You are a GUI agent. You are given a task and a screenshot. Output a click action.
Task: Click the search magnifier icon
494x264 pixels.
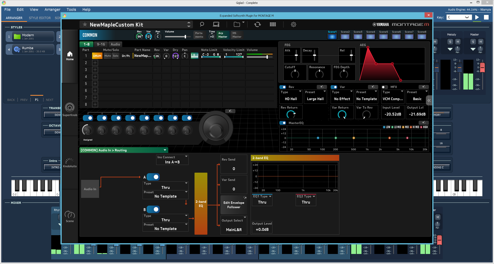coord(202,24)
